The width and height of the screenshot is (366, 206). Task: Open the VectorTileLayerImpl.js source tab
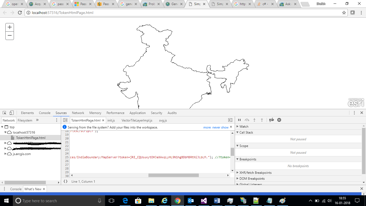[137, 120]
